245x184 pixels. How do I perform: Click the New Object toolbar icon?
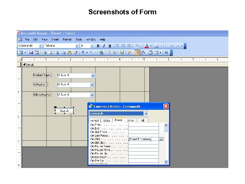click(x=156, y=52)
